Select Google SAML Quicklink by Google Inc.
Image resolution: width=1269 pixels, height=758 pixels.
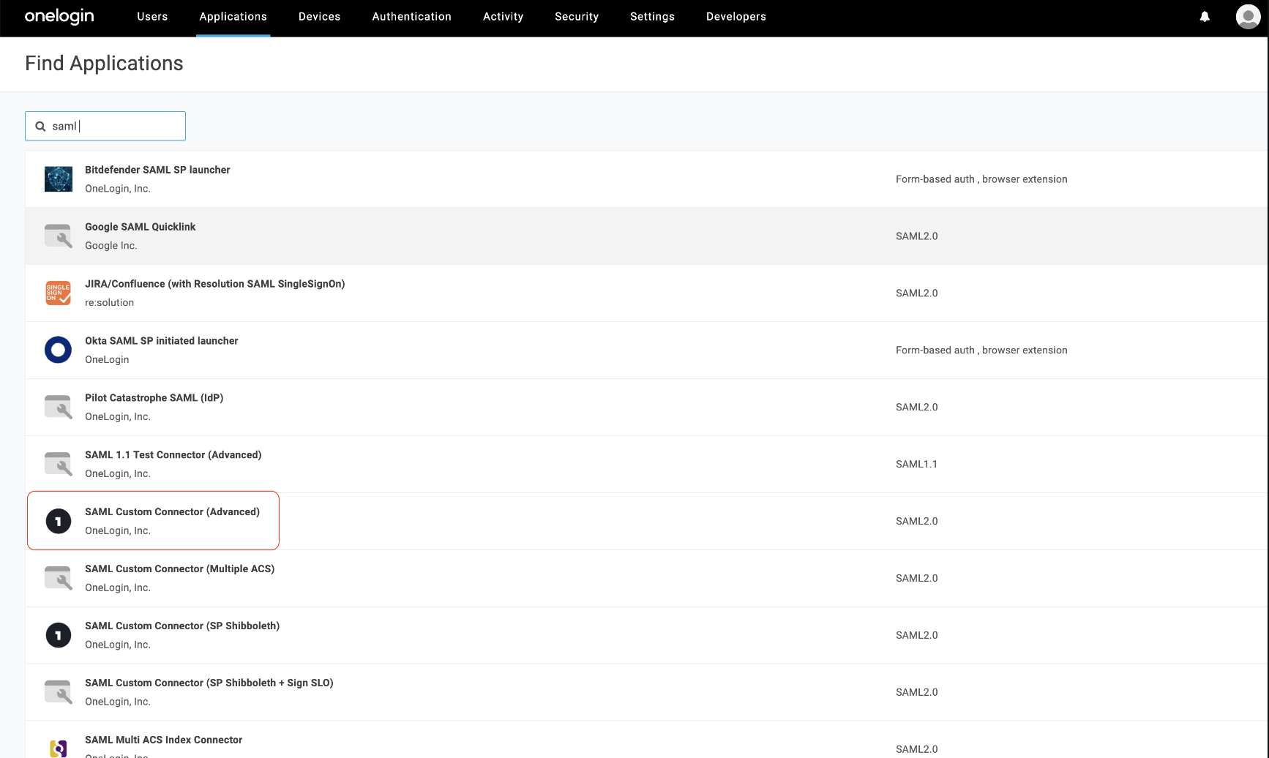click(x=140, y=227)
